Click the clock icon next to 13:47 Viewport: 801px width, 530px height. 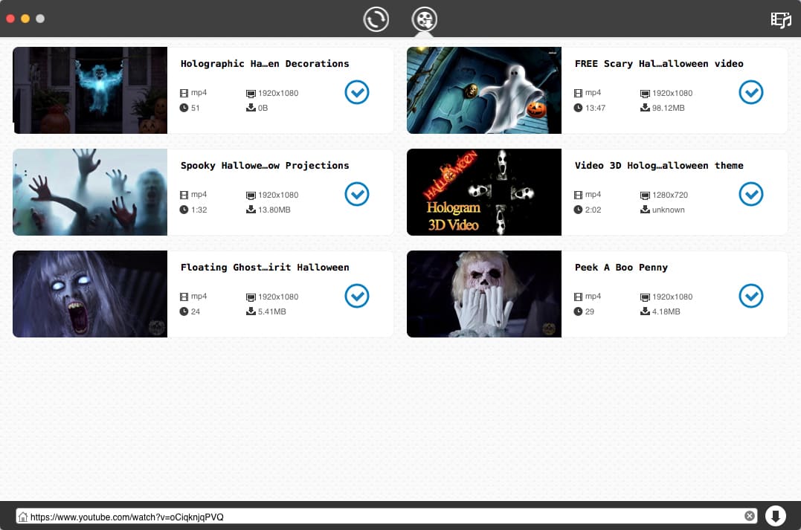click(x=578, y=108)
